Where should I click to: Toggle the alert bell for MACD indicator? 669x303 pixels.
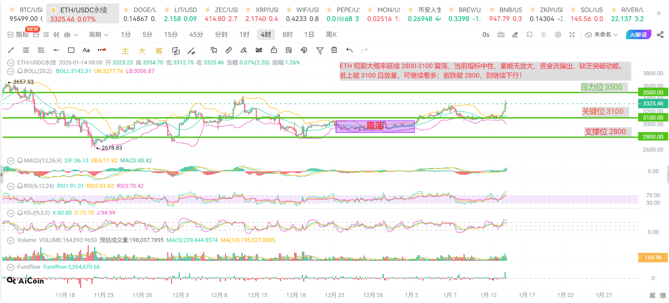point(20,161)
